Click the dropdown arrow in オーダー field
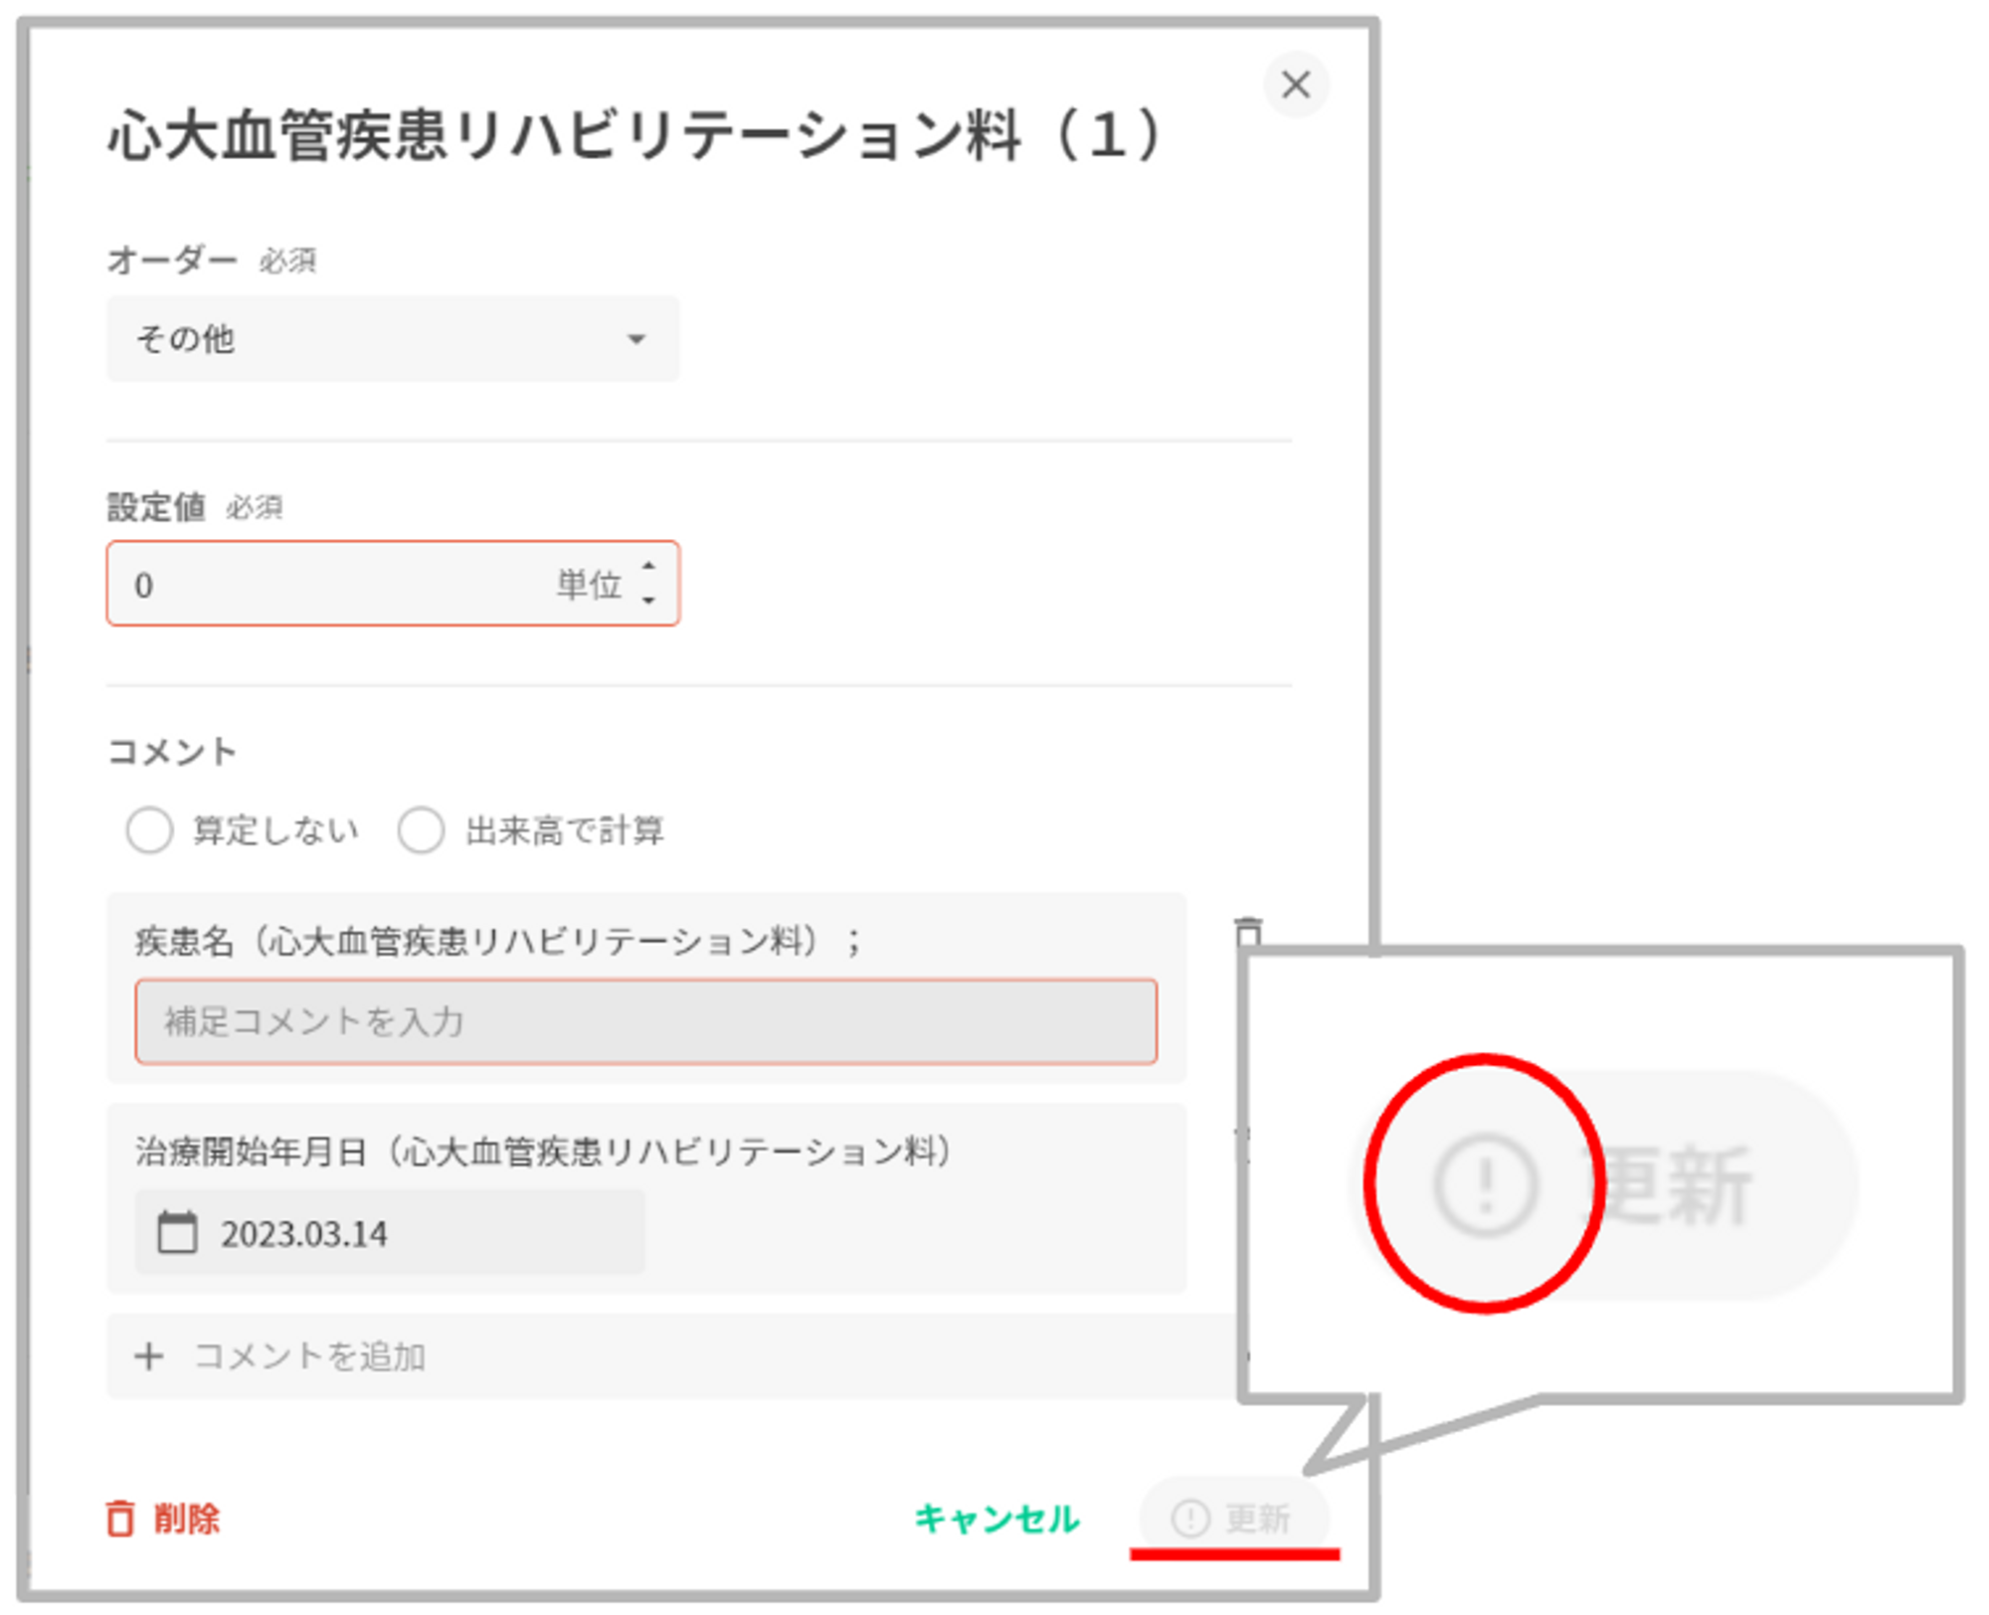 (636, 339)
